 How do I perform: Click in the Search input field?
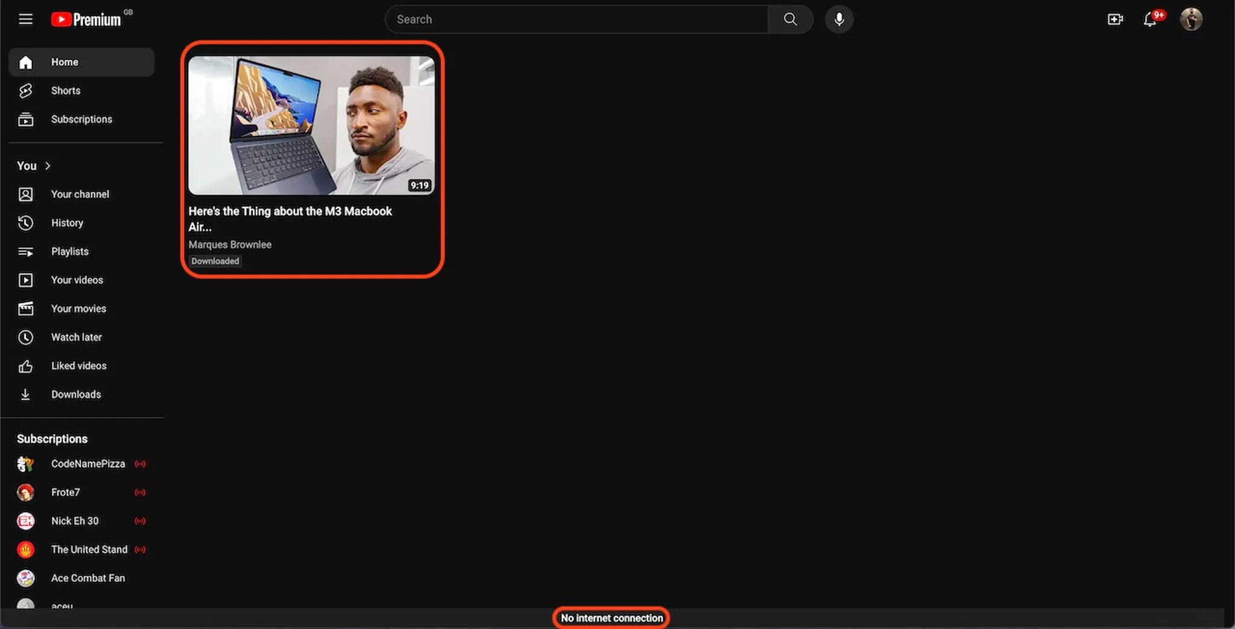(x=576, y=19)
